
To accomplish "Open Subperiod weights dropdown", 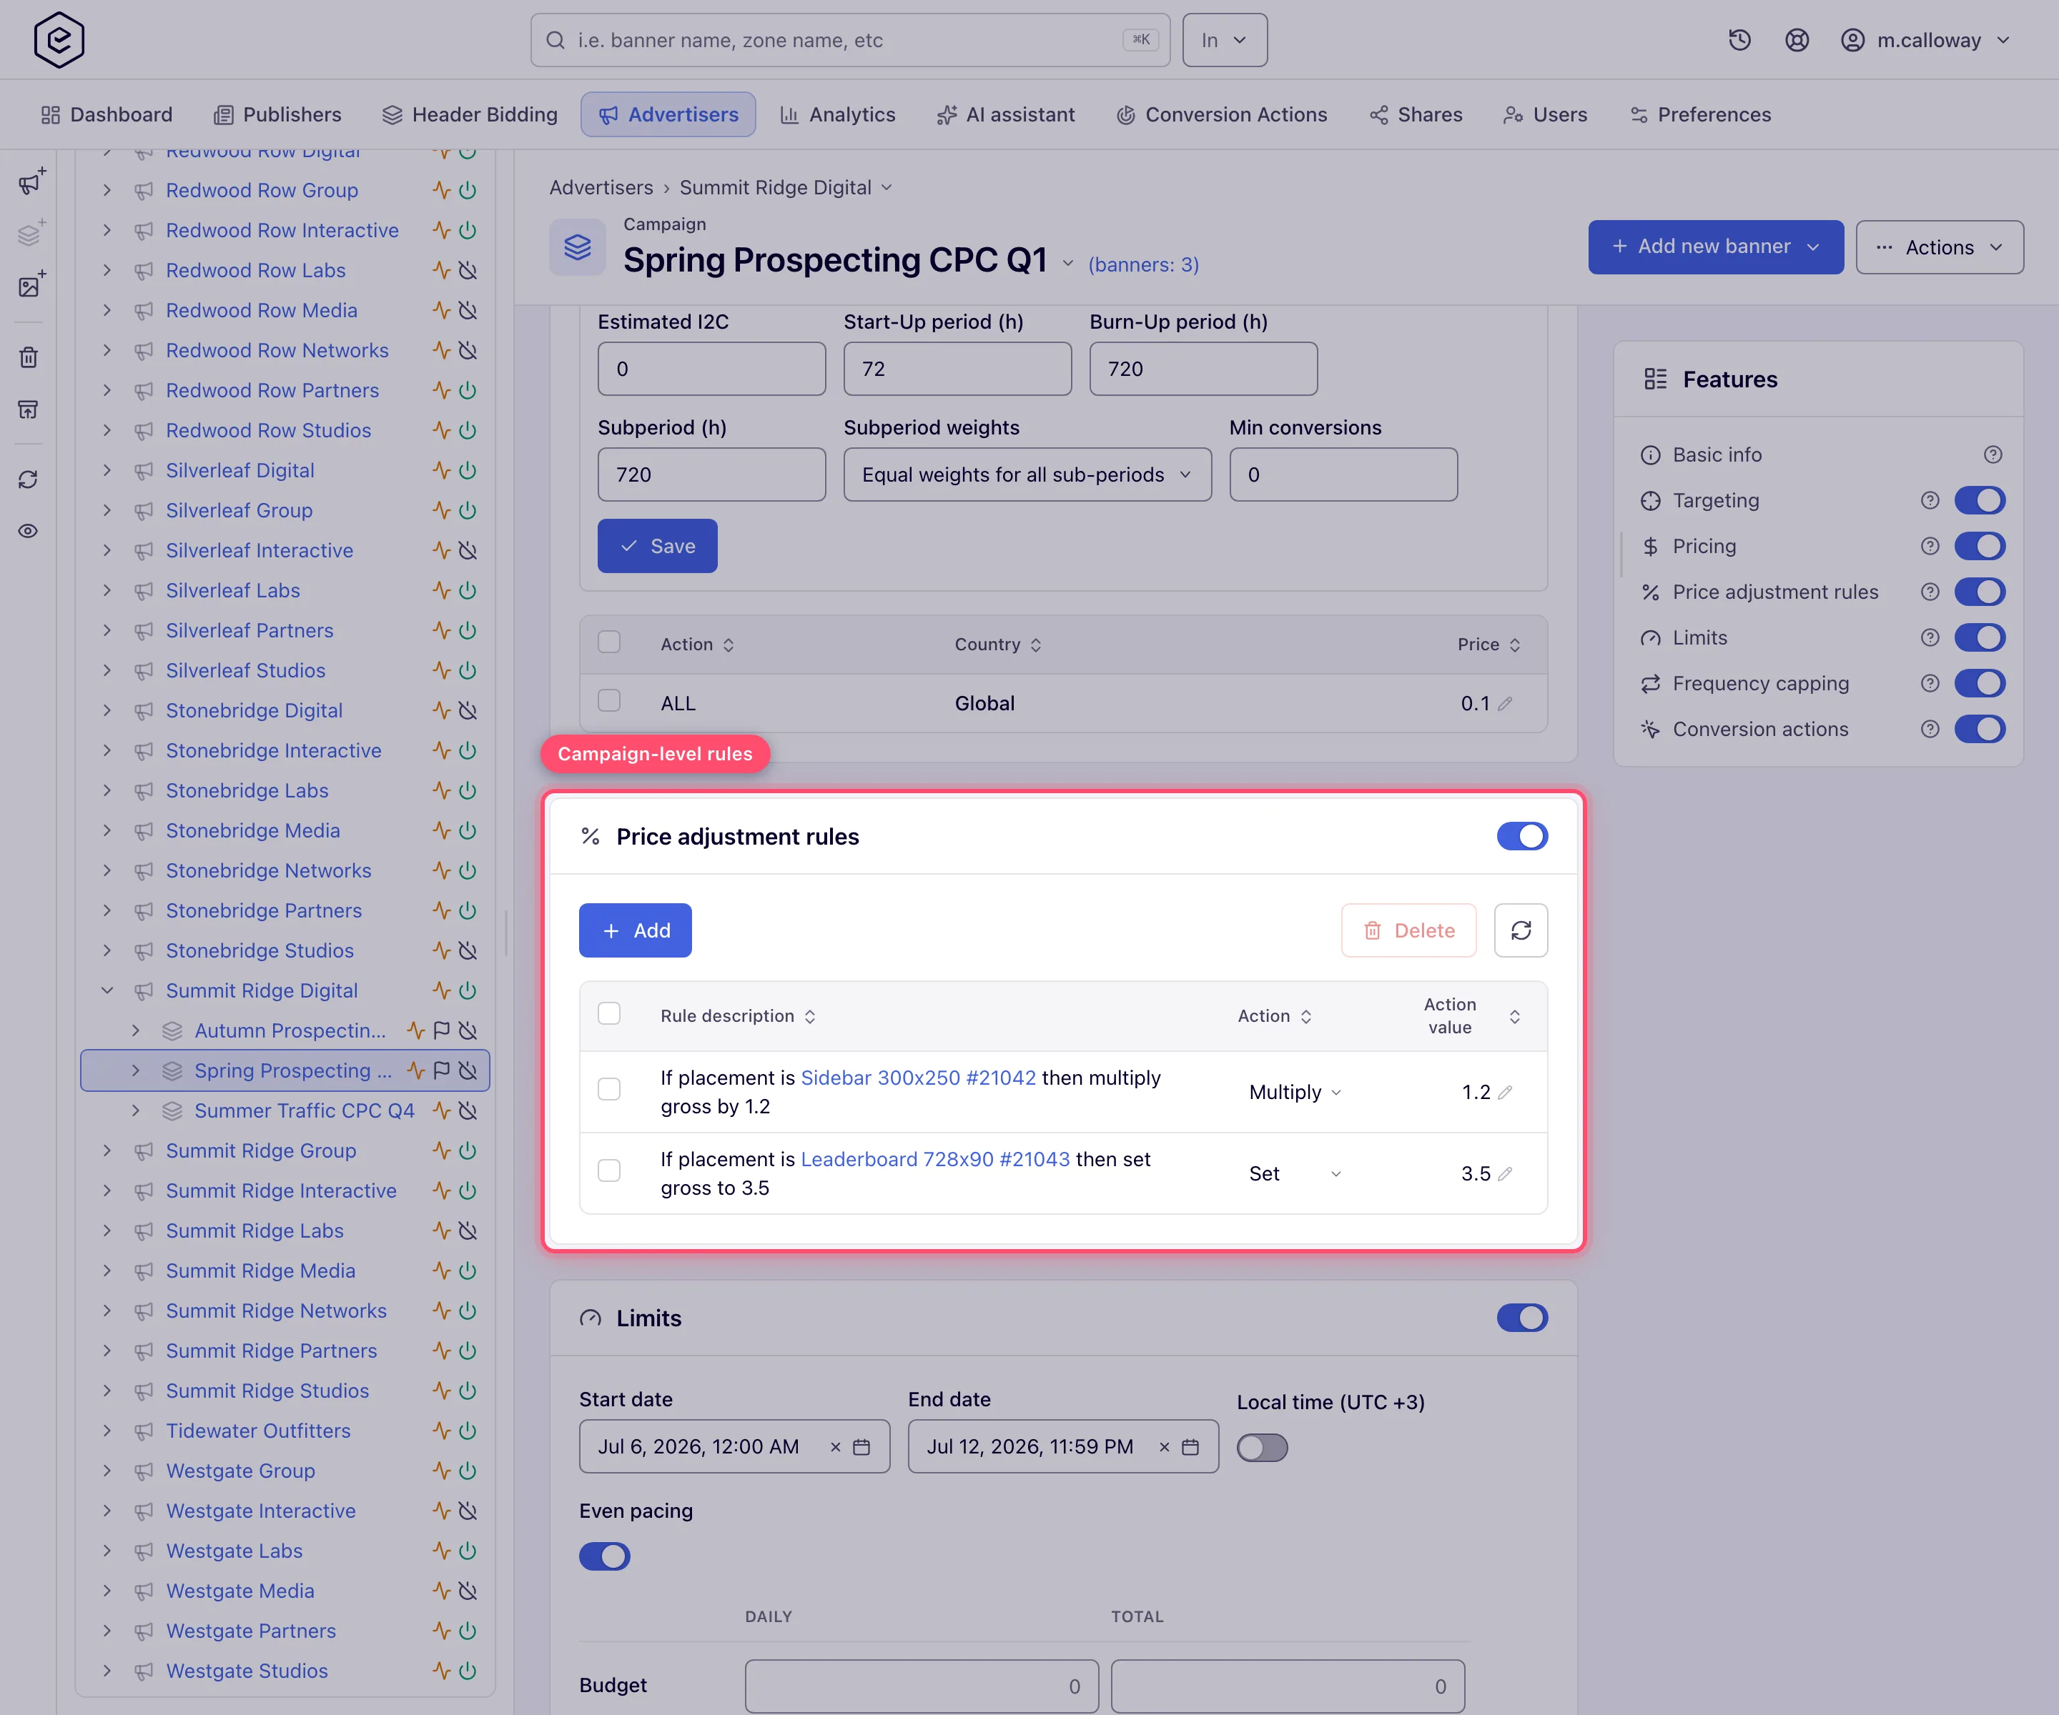I will (x=1027, y=474).
